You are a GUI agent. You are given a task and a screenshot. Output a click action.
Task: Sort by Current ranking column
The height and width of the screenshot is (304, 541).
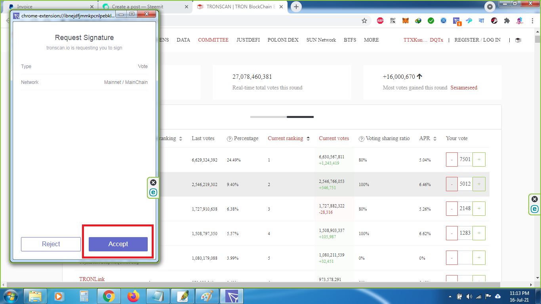[288, 139]
